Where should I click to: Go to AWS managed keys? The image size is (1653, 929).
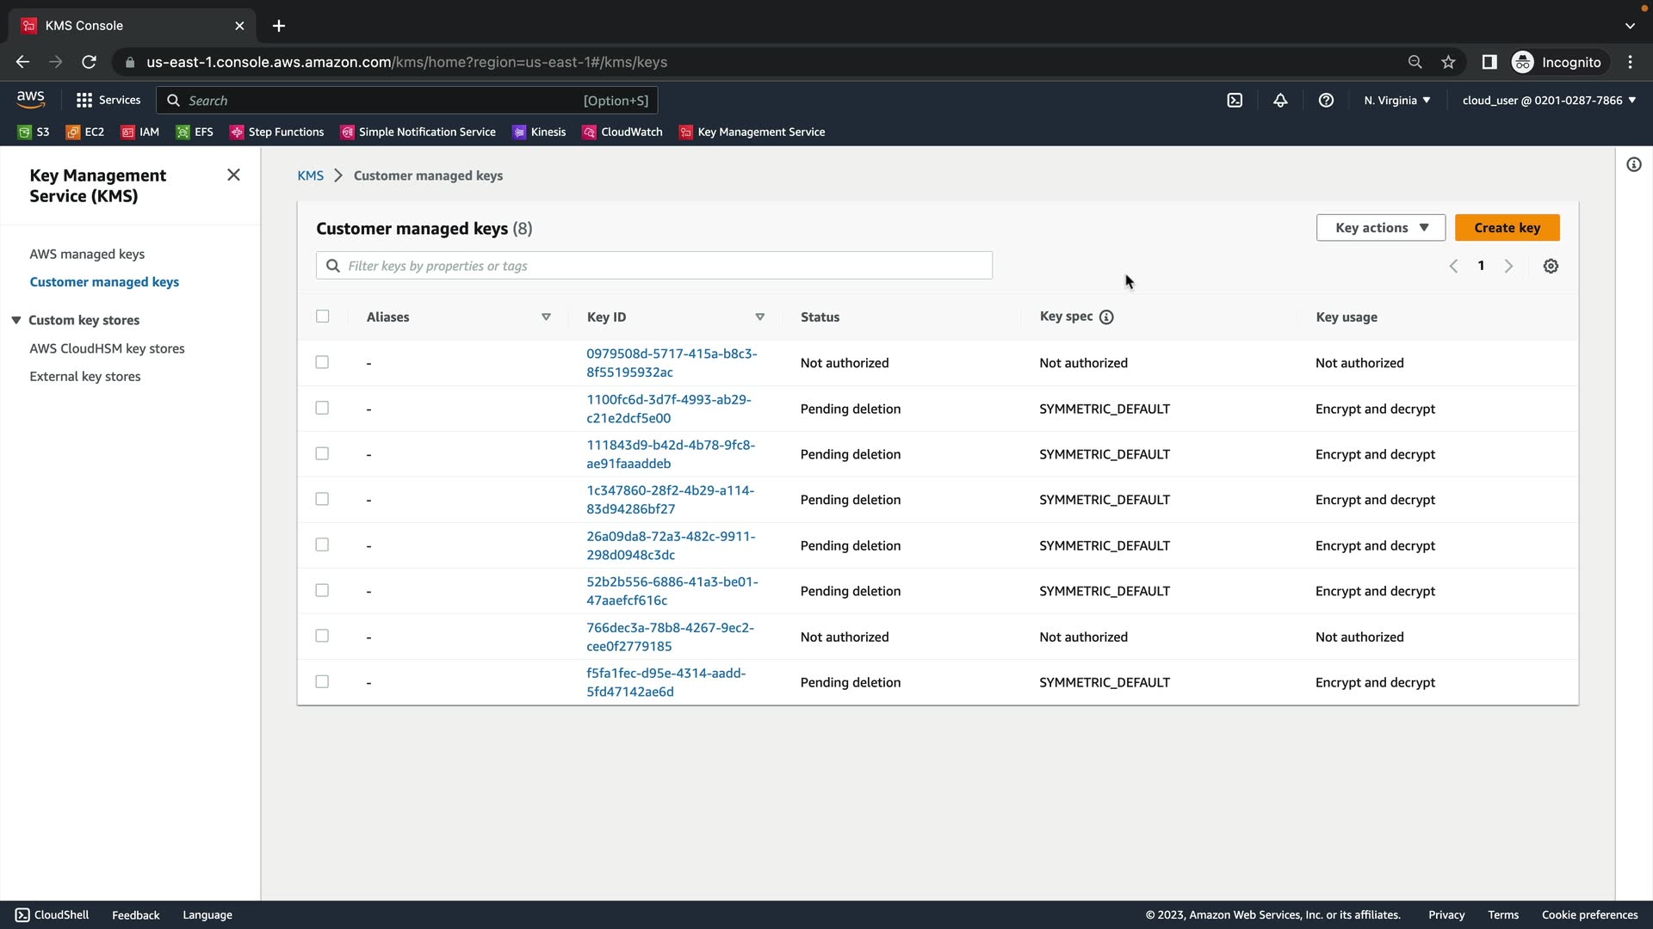[x=87, y=255]
